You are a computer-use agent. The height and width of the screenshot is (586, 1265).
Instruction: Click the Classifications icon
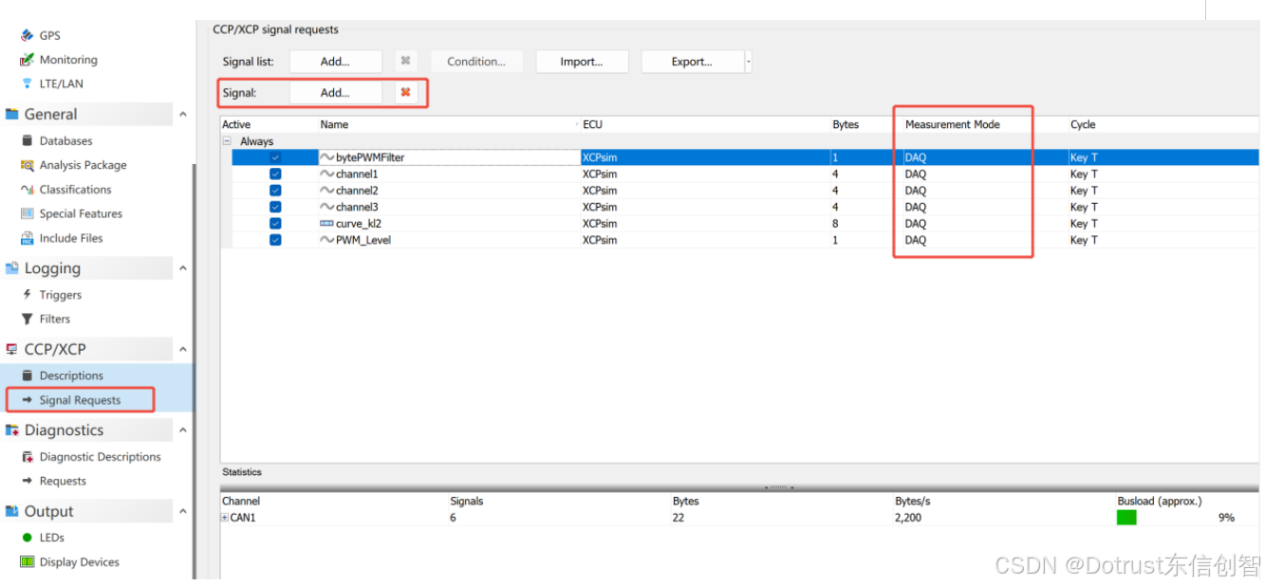[27, 190]
